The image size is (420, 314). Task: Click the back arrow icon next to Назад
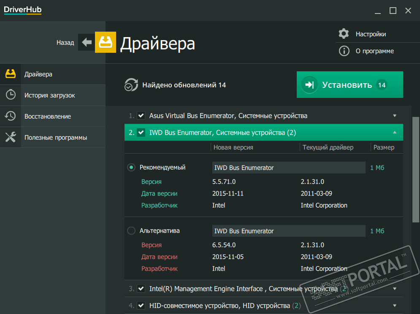point(87,42)
